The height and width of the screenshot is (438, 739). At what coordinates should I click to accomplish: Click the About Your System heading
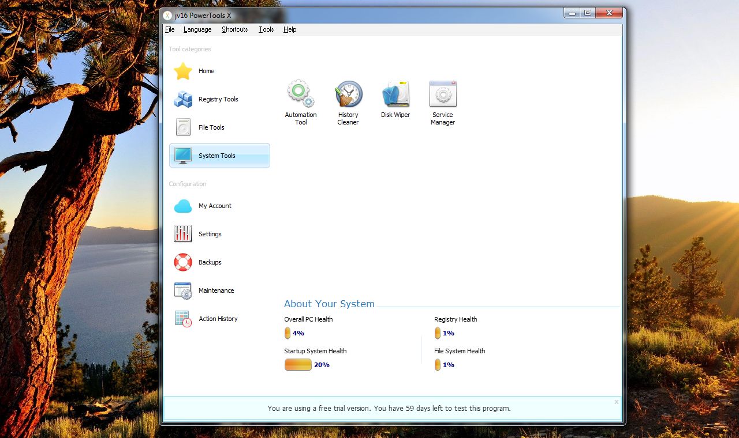329,304
